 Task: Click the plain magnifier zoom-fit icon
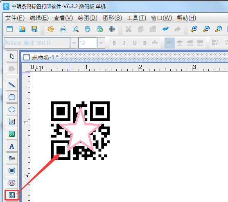[218, 29]
